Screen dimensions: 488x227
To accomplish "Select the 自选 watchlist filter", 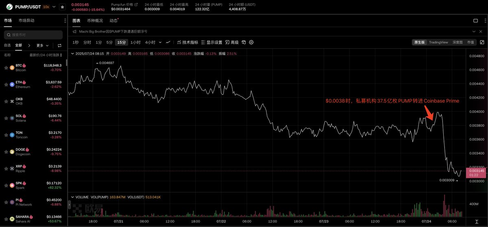I will click(x=7, y=45).
